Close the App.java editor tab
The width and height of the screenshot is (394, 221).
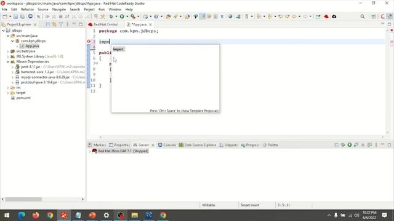[x=150, y=25]
